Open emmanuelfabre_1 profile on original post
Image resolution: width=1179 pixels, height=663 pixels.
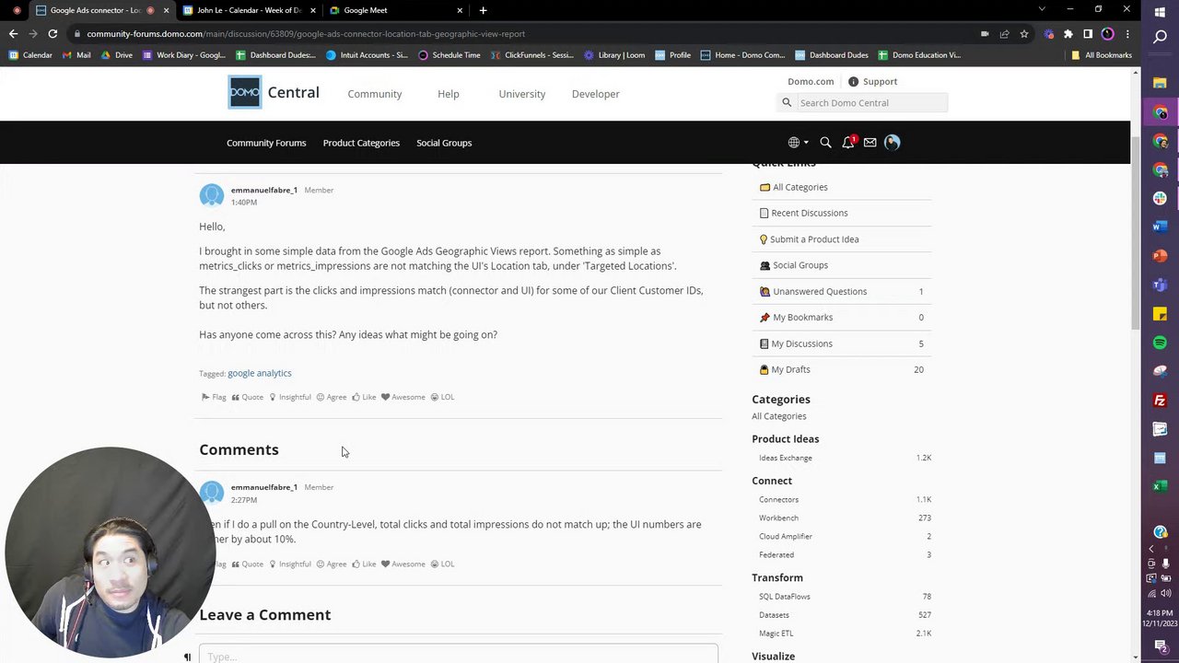click(x=264, y=190)
